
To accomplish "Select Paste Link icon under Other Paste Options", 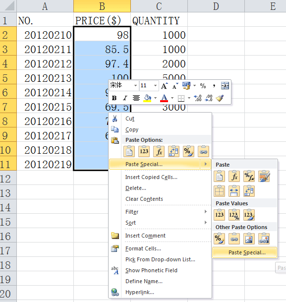I will [234, 239].
